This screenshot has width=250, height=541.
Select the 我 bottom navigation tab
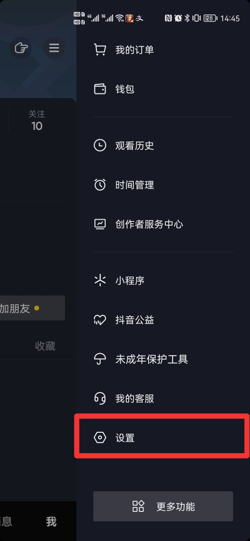tap(51, 521)
